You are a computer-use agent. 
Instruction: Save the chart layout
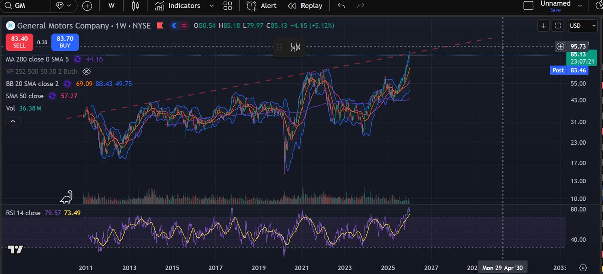tap(555, 10)
